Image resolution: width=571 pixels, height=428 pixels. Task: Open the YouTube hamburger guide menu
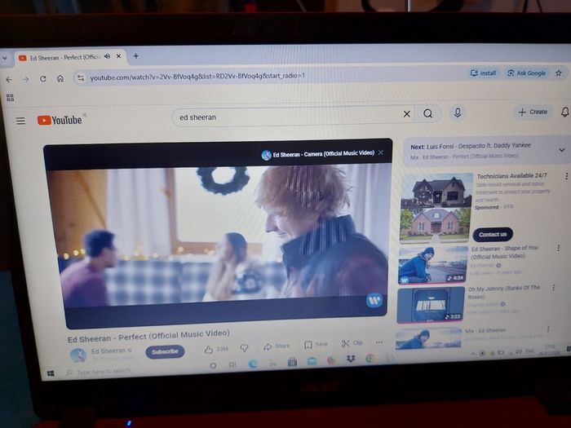tap(20, 121)
